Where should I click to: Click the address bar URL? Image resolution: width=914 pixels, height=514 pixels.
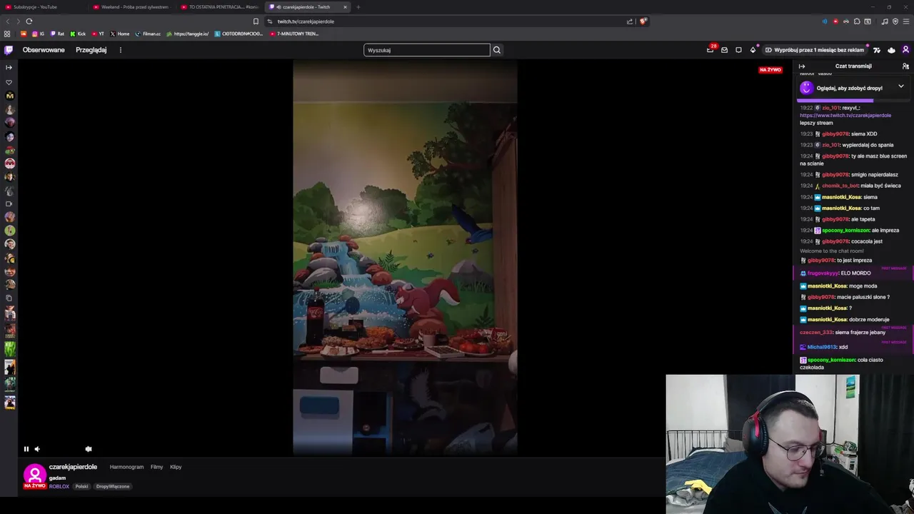click(x=306, y=21)
